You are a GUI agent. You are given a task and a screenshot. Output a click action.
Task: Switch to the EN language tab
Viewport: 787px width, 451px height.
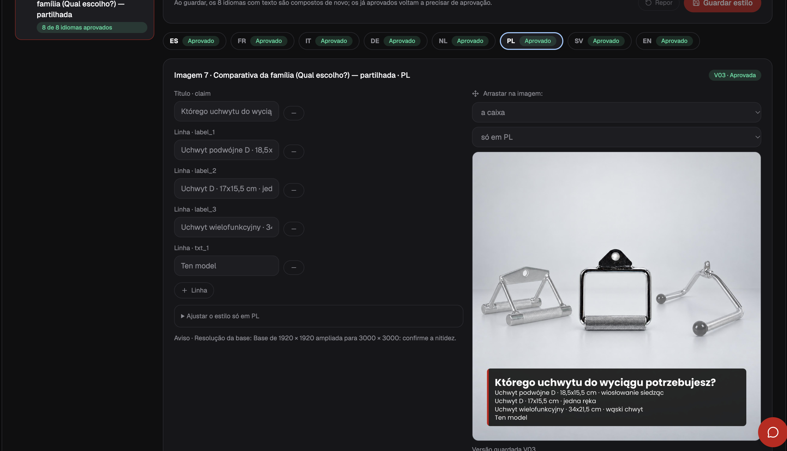[x=668, y=41]
